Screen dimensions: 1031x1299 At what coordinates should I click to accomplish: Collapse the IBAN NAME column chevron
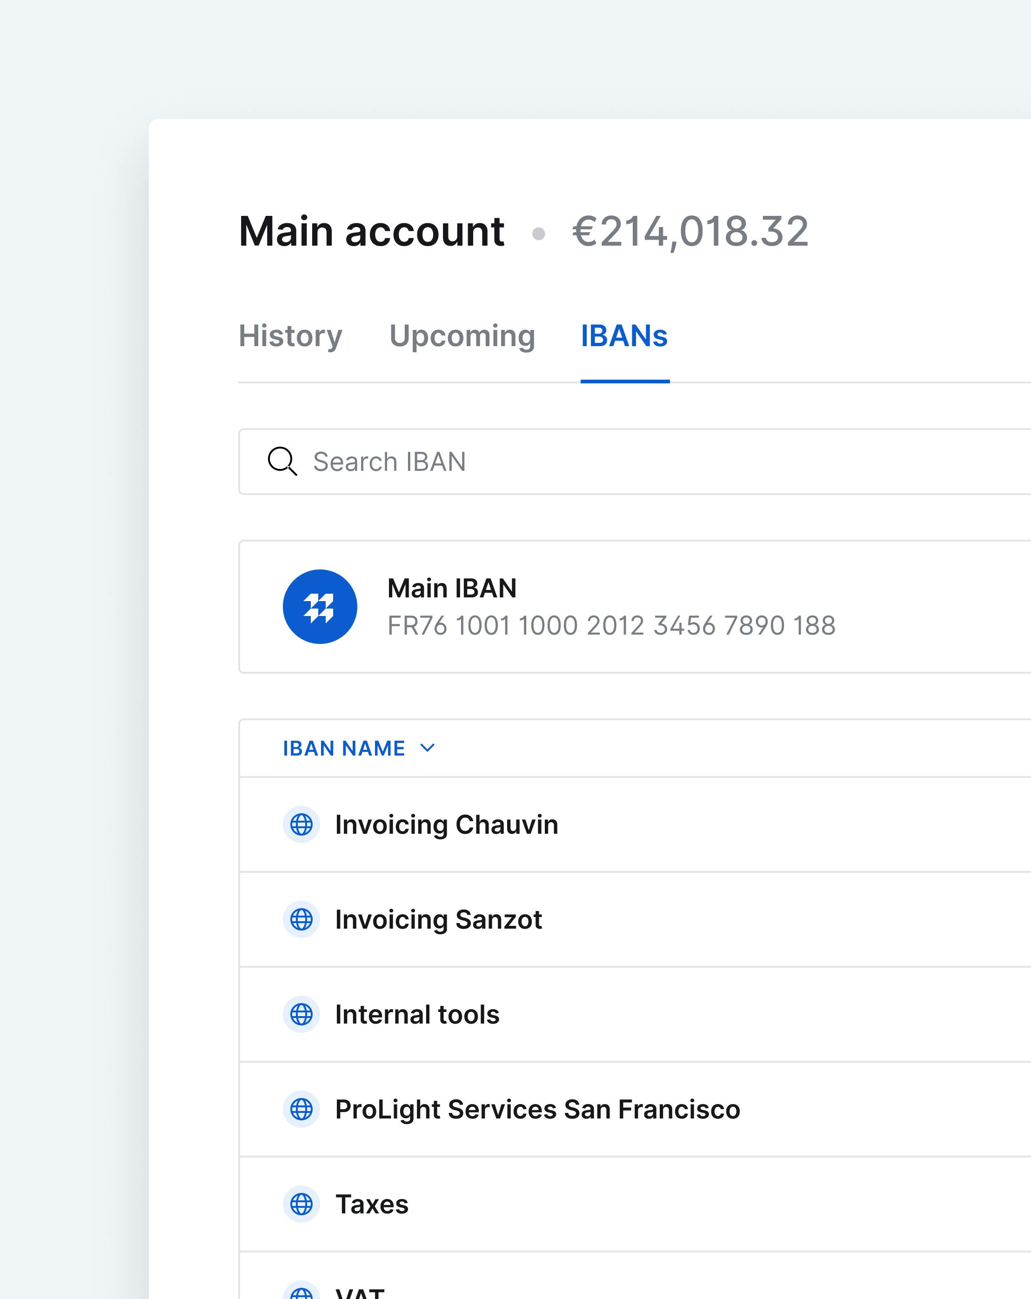click(x=428, y=748)
